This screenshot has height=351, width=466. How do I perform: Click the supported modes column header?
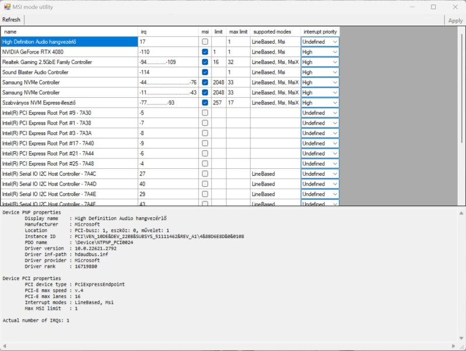point(275,32)
